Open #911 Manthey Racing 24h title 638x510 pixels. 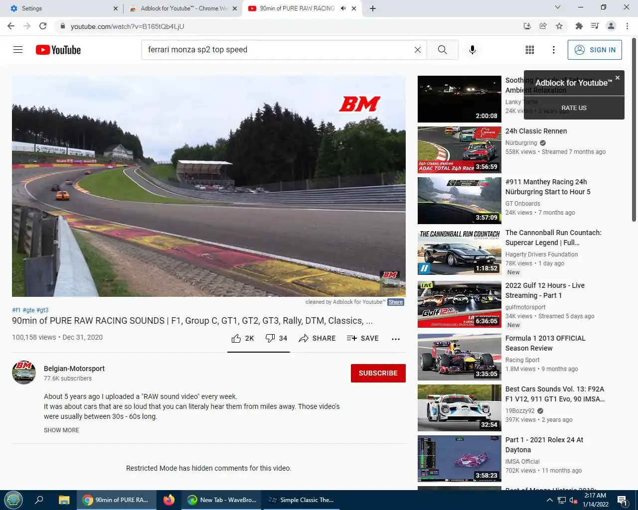(x=548, y=187)
